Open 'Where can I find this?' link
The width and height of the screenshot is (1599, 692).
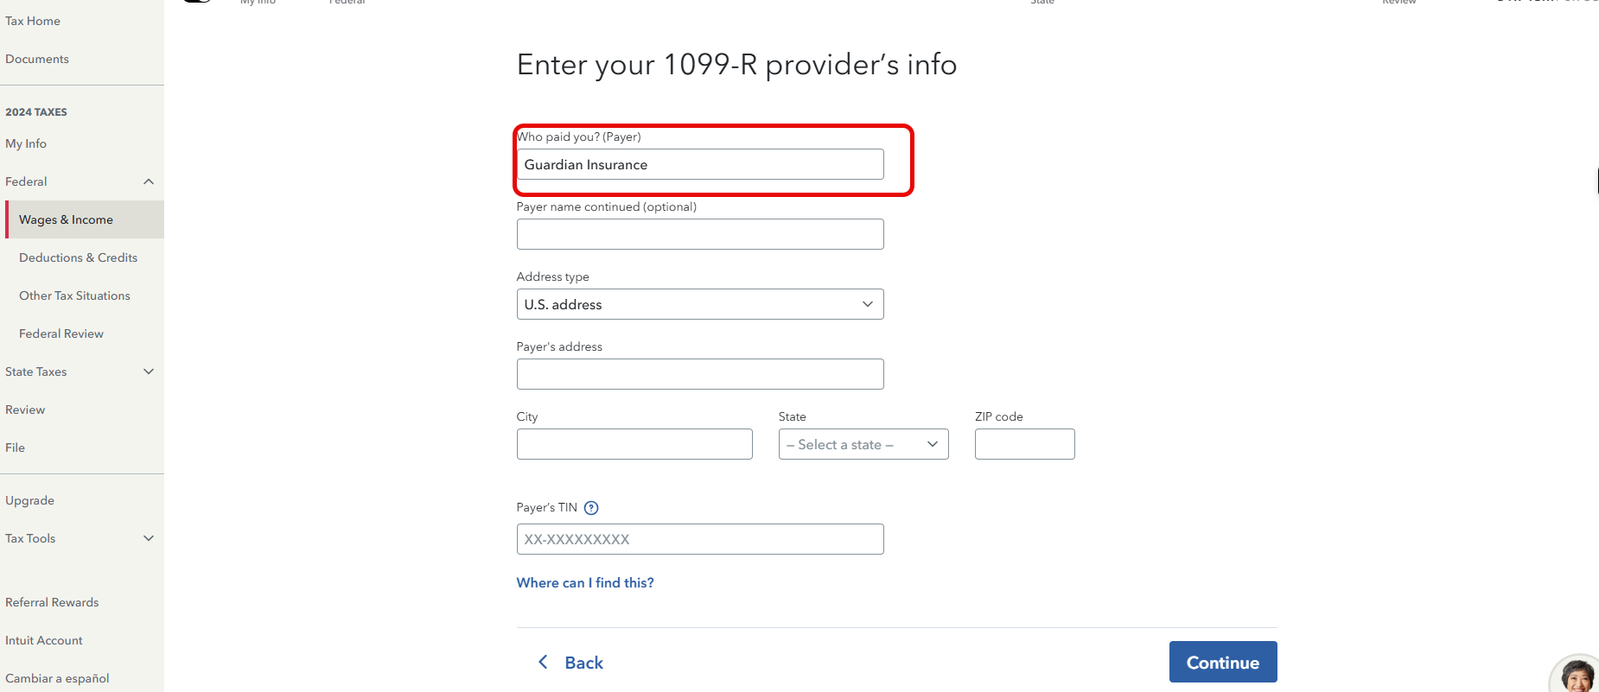[x=585, y=582]
